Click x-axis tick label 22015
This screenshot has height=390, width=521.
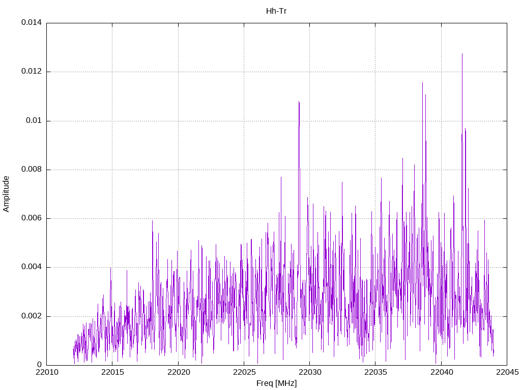pyautogui.click(x=112, y=372)
